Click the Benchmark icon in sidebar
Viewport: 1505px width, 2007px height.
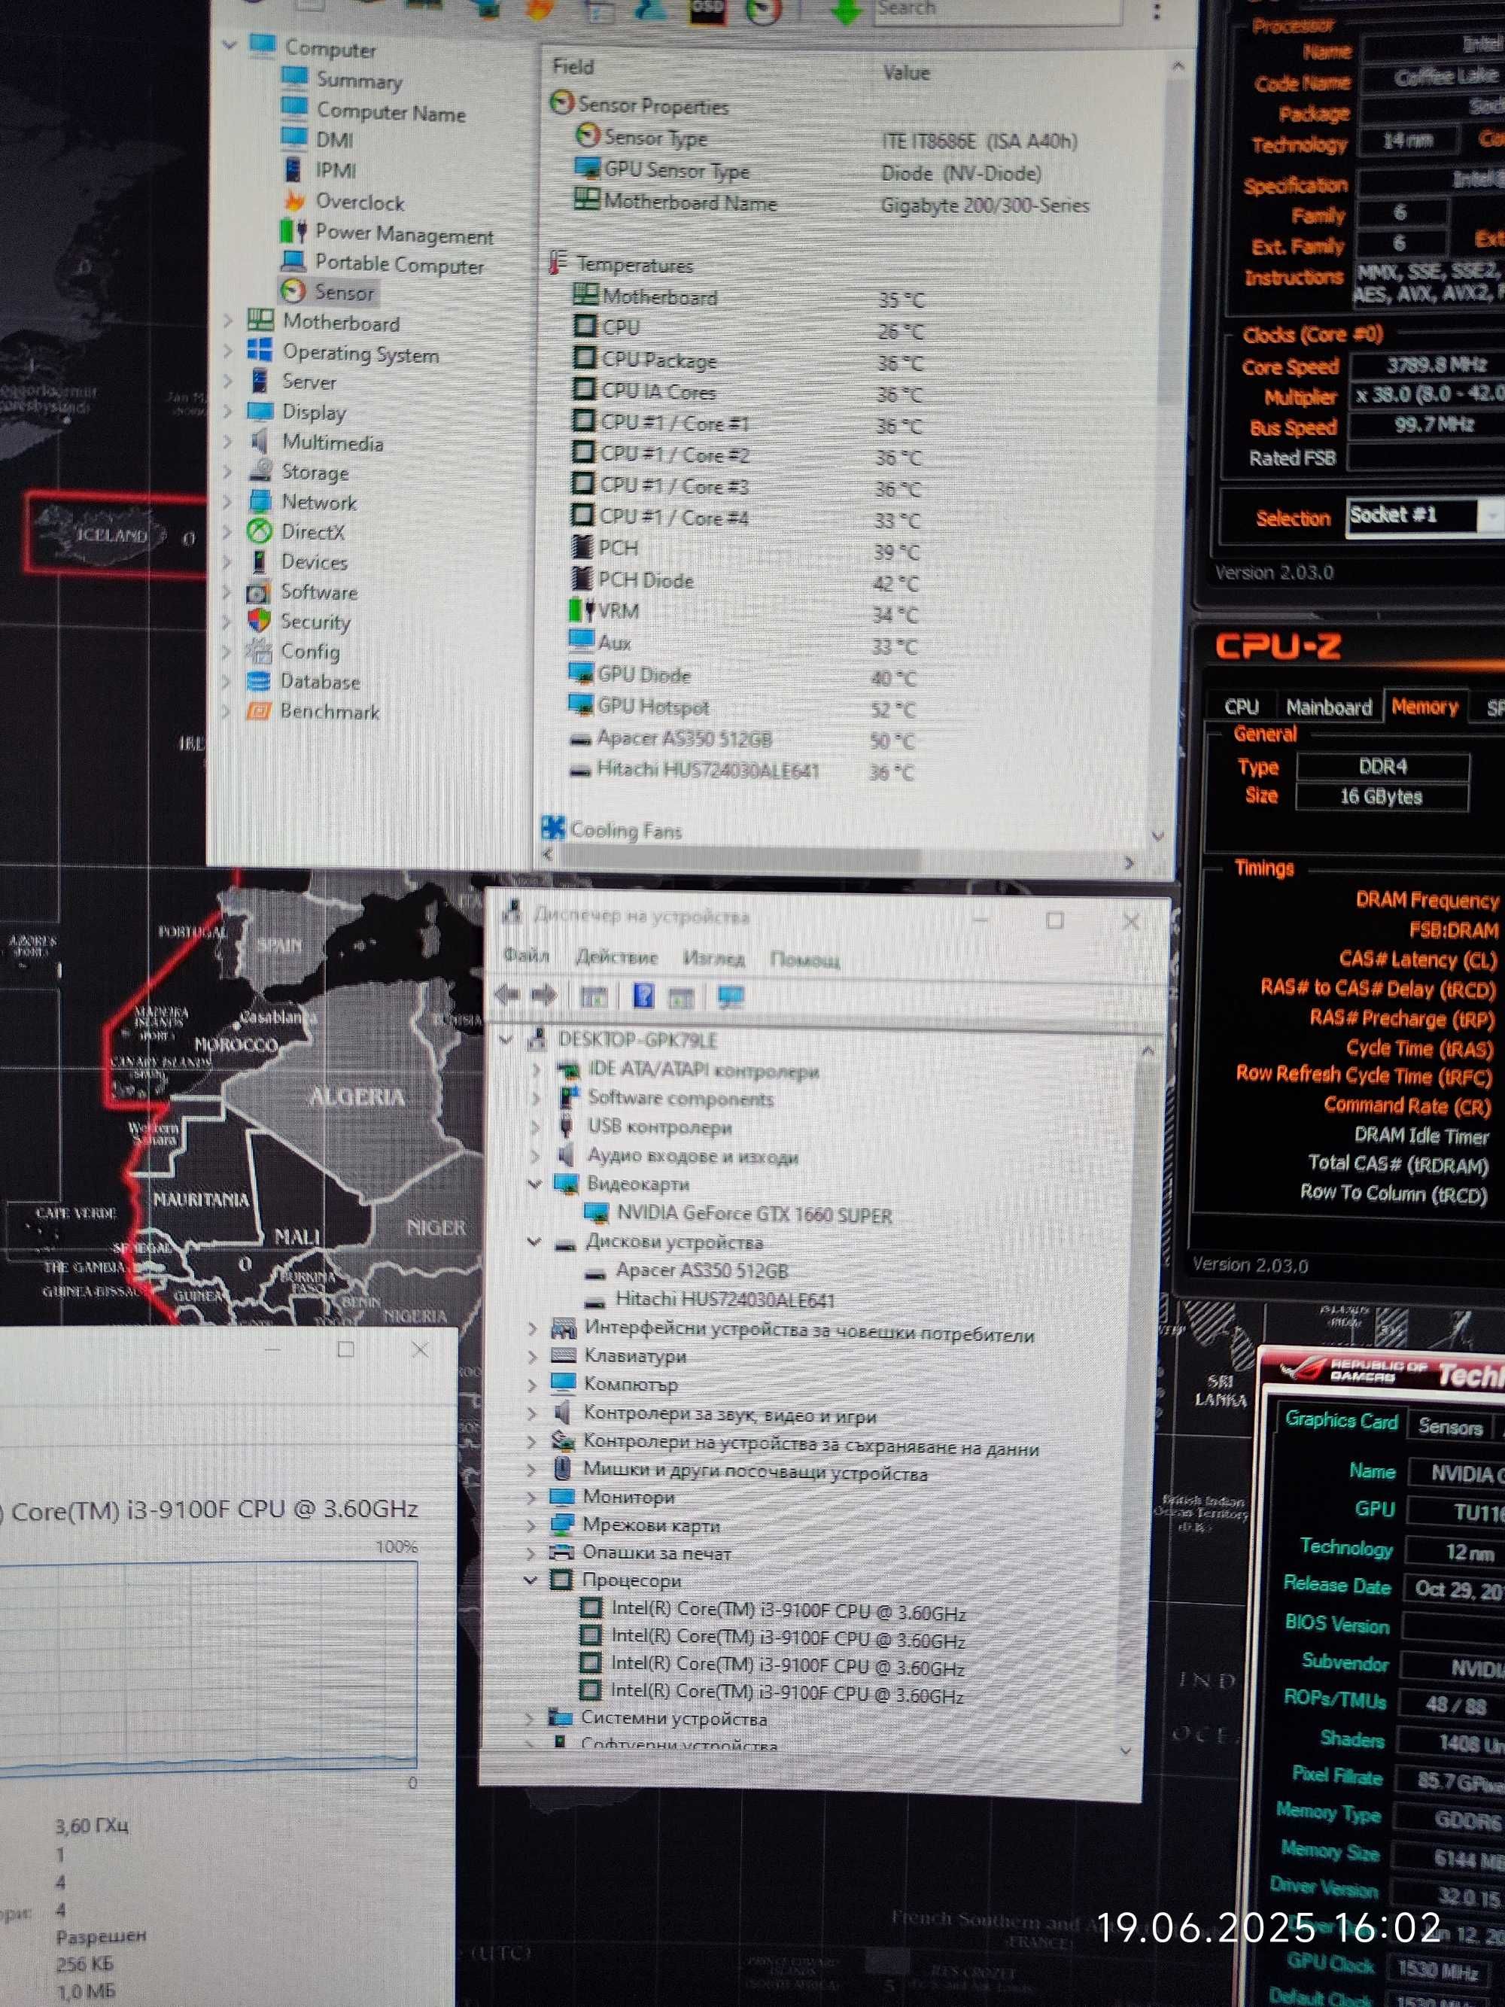point(259,710)
